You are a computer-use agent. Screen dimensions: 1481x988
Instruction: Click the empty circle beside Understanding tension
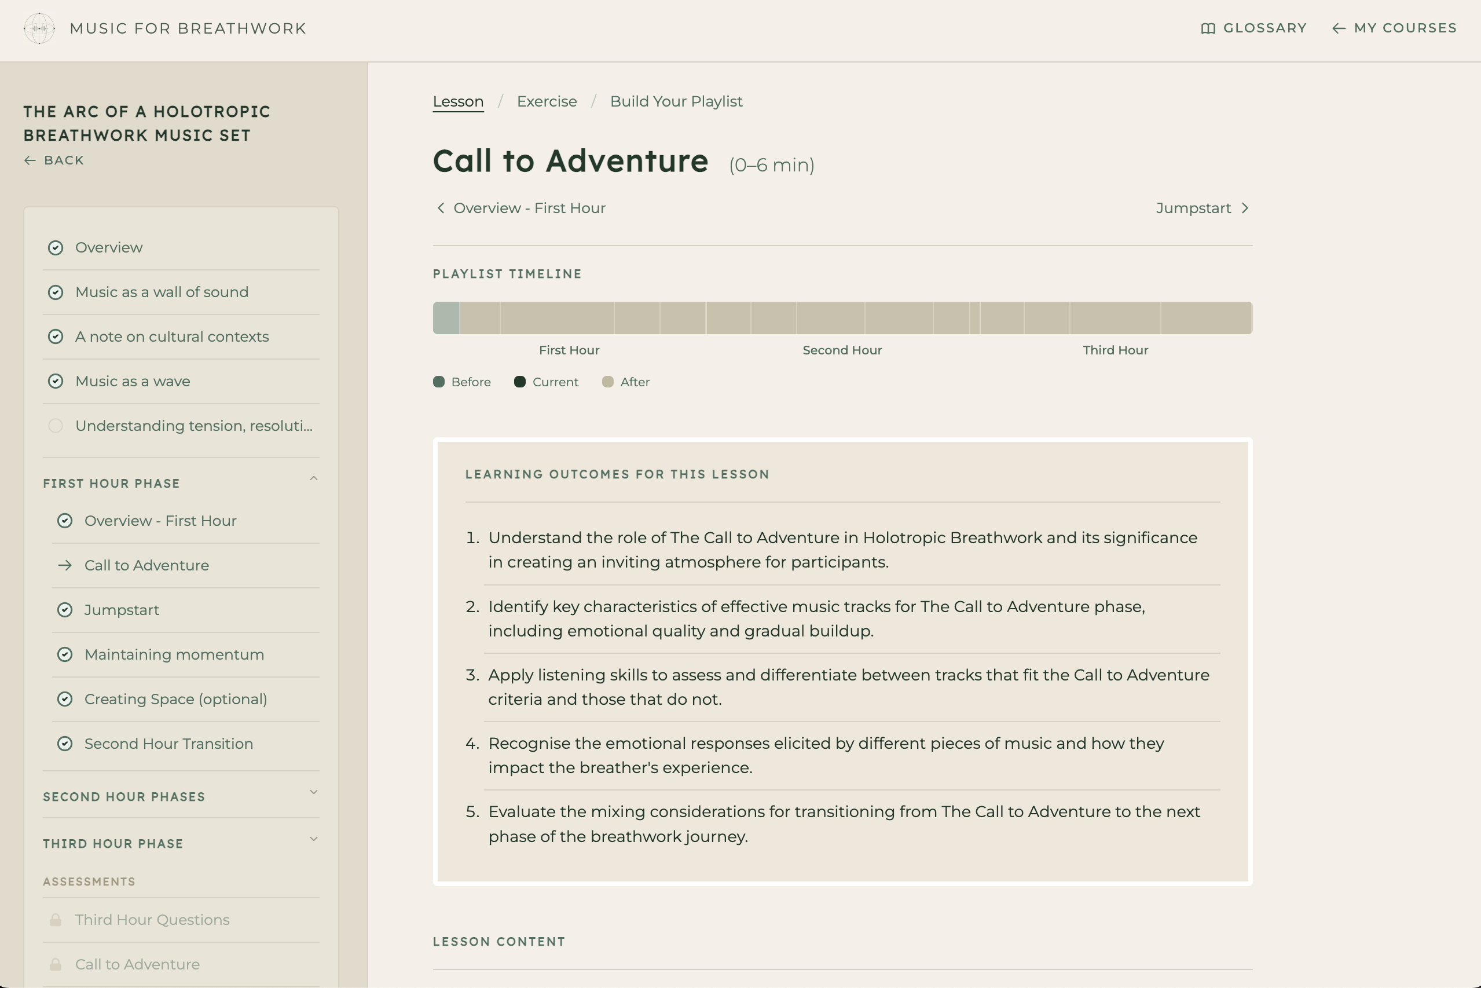click(x=56, y=426)
